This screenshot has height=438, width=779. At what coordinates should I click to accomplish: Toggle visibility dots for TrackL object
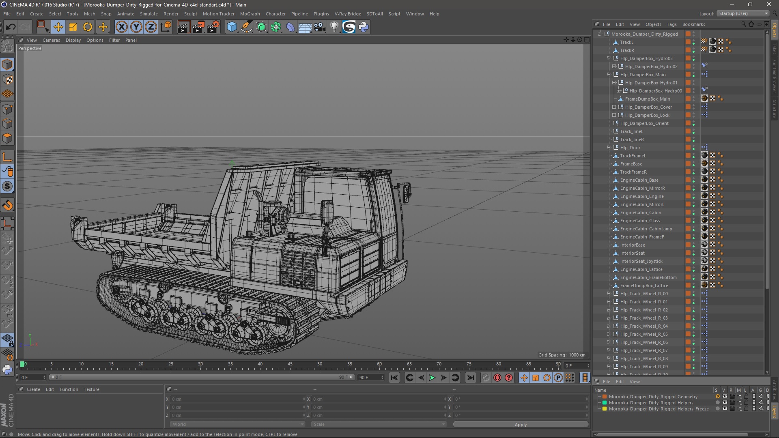click(693, 42)
